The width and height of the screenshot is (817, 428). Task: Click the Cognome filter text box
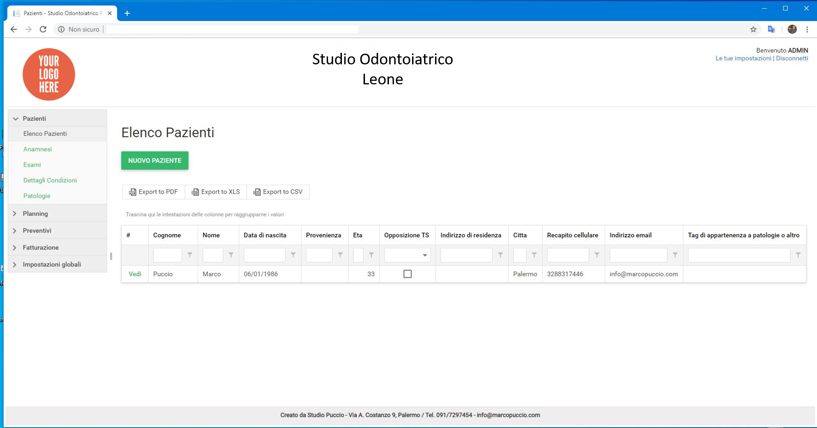click(x=167, y=255)
